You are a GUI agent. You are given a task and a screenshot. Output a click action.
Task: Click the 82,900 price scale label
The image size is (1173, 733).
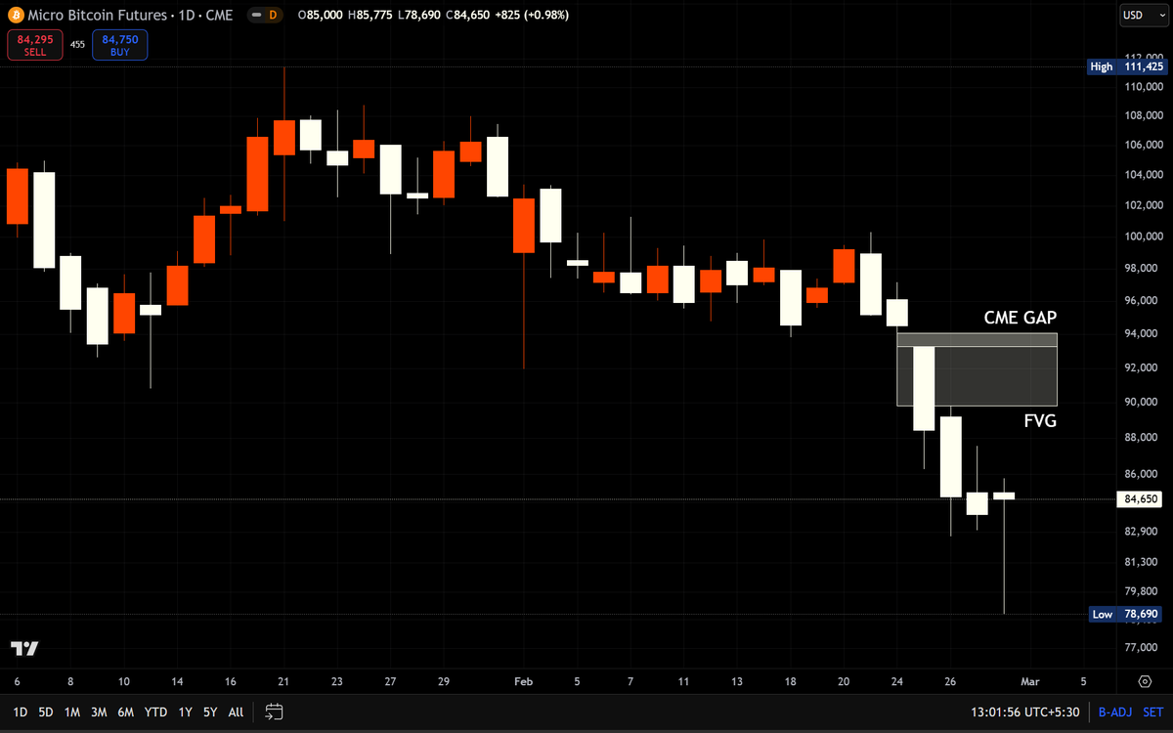[1143, 531]
